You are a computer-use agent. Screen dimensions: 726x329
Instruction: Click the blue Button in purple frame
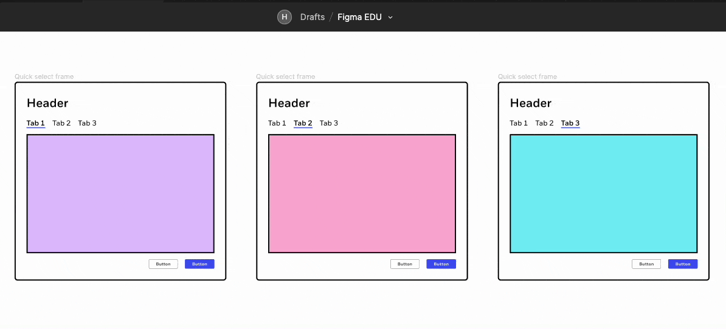pos(199,264)
